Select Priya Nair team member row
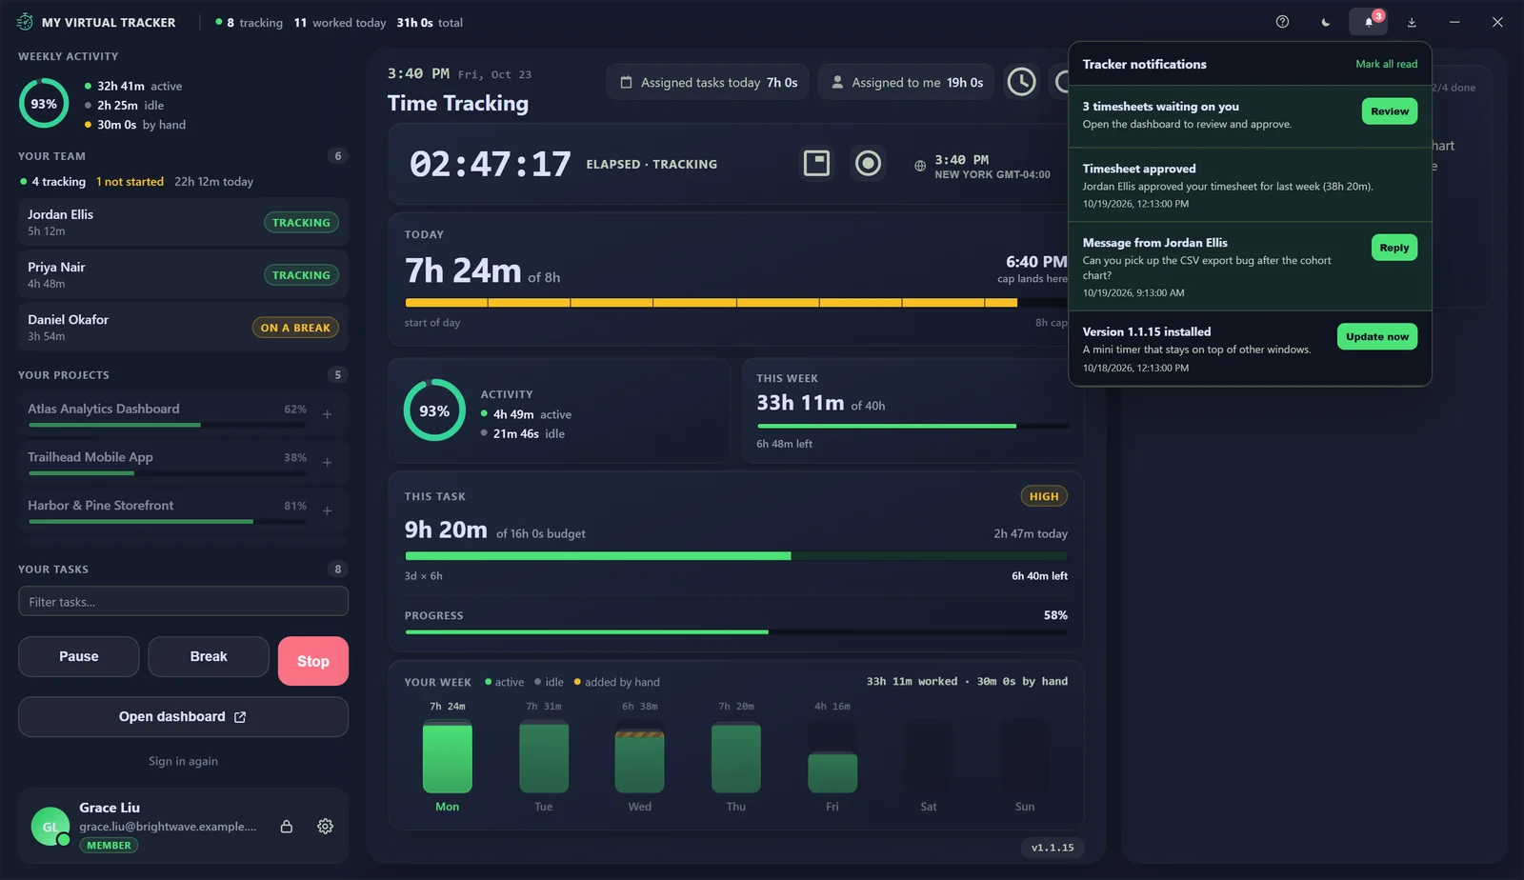The height and width of the screenshot is (880, 1524). [x=183, y=274]
